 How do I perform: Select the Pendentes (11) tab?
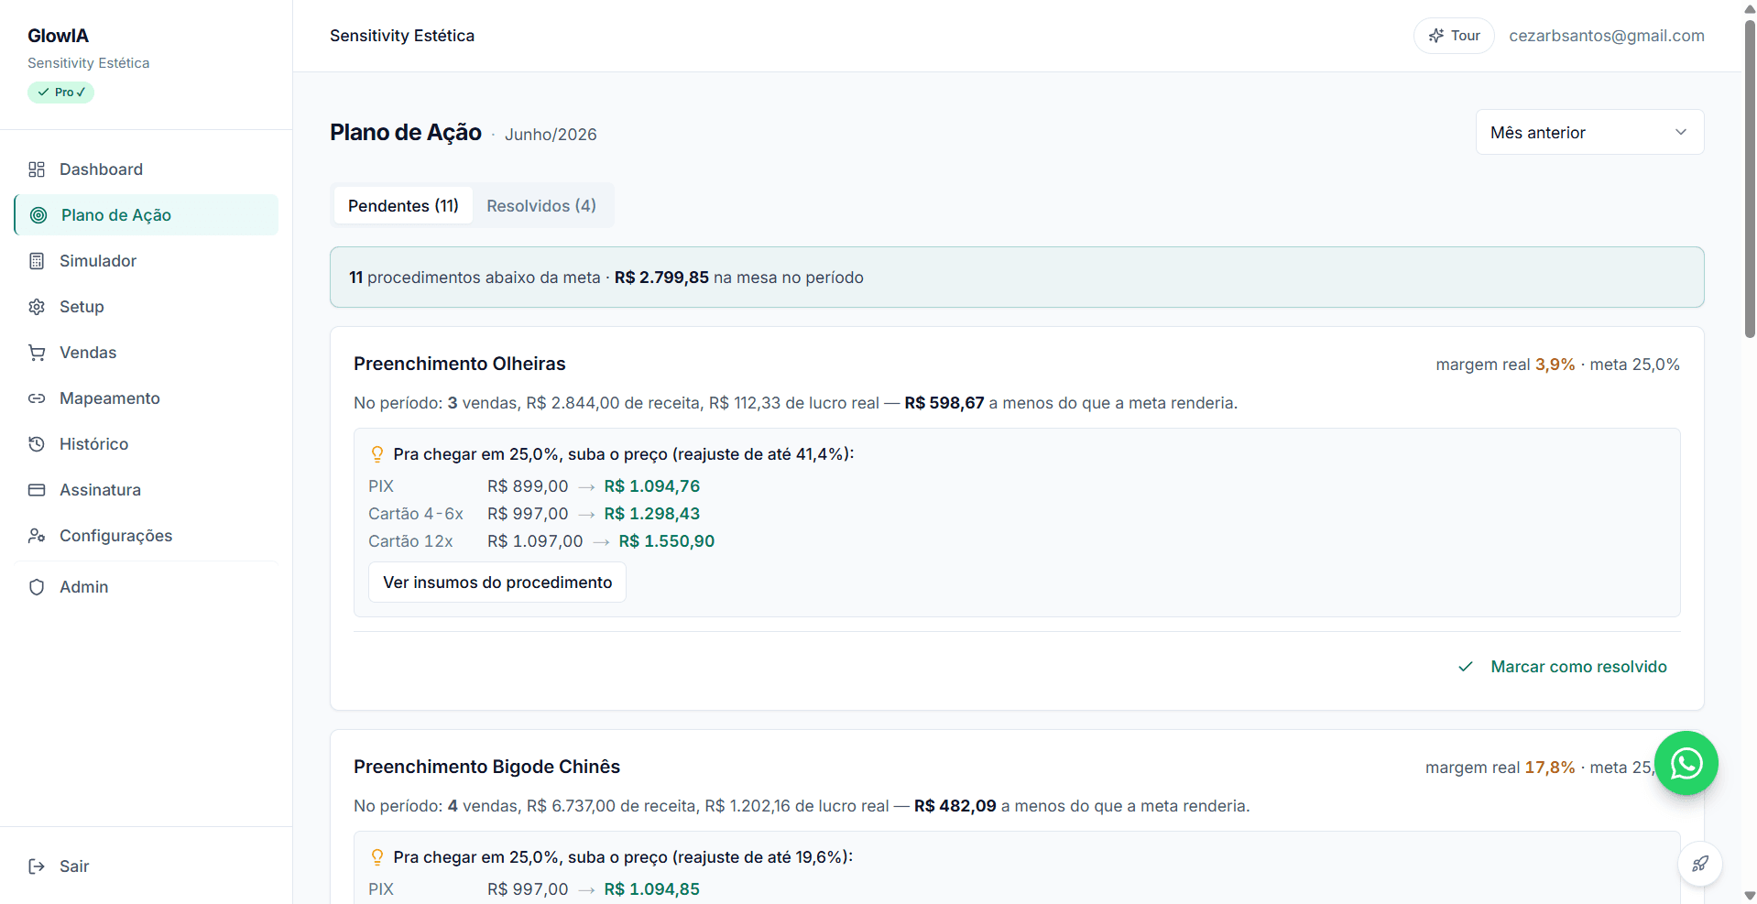403,205
